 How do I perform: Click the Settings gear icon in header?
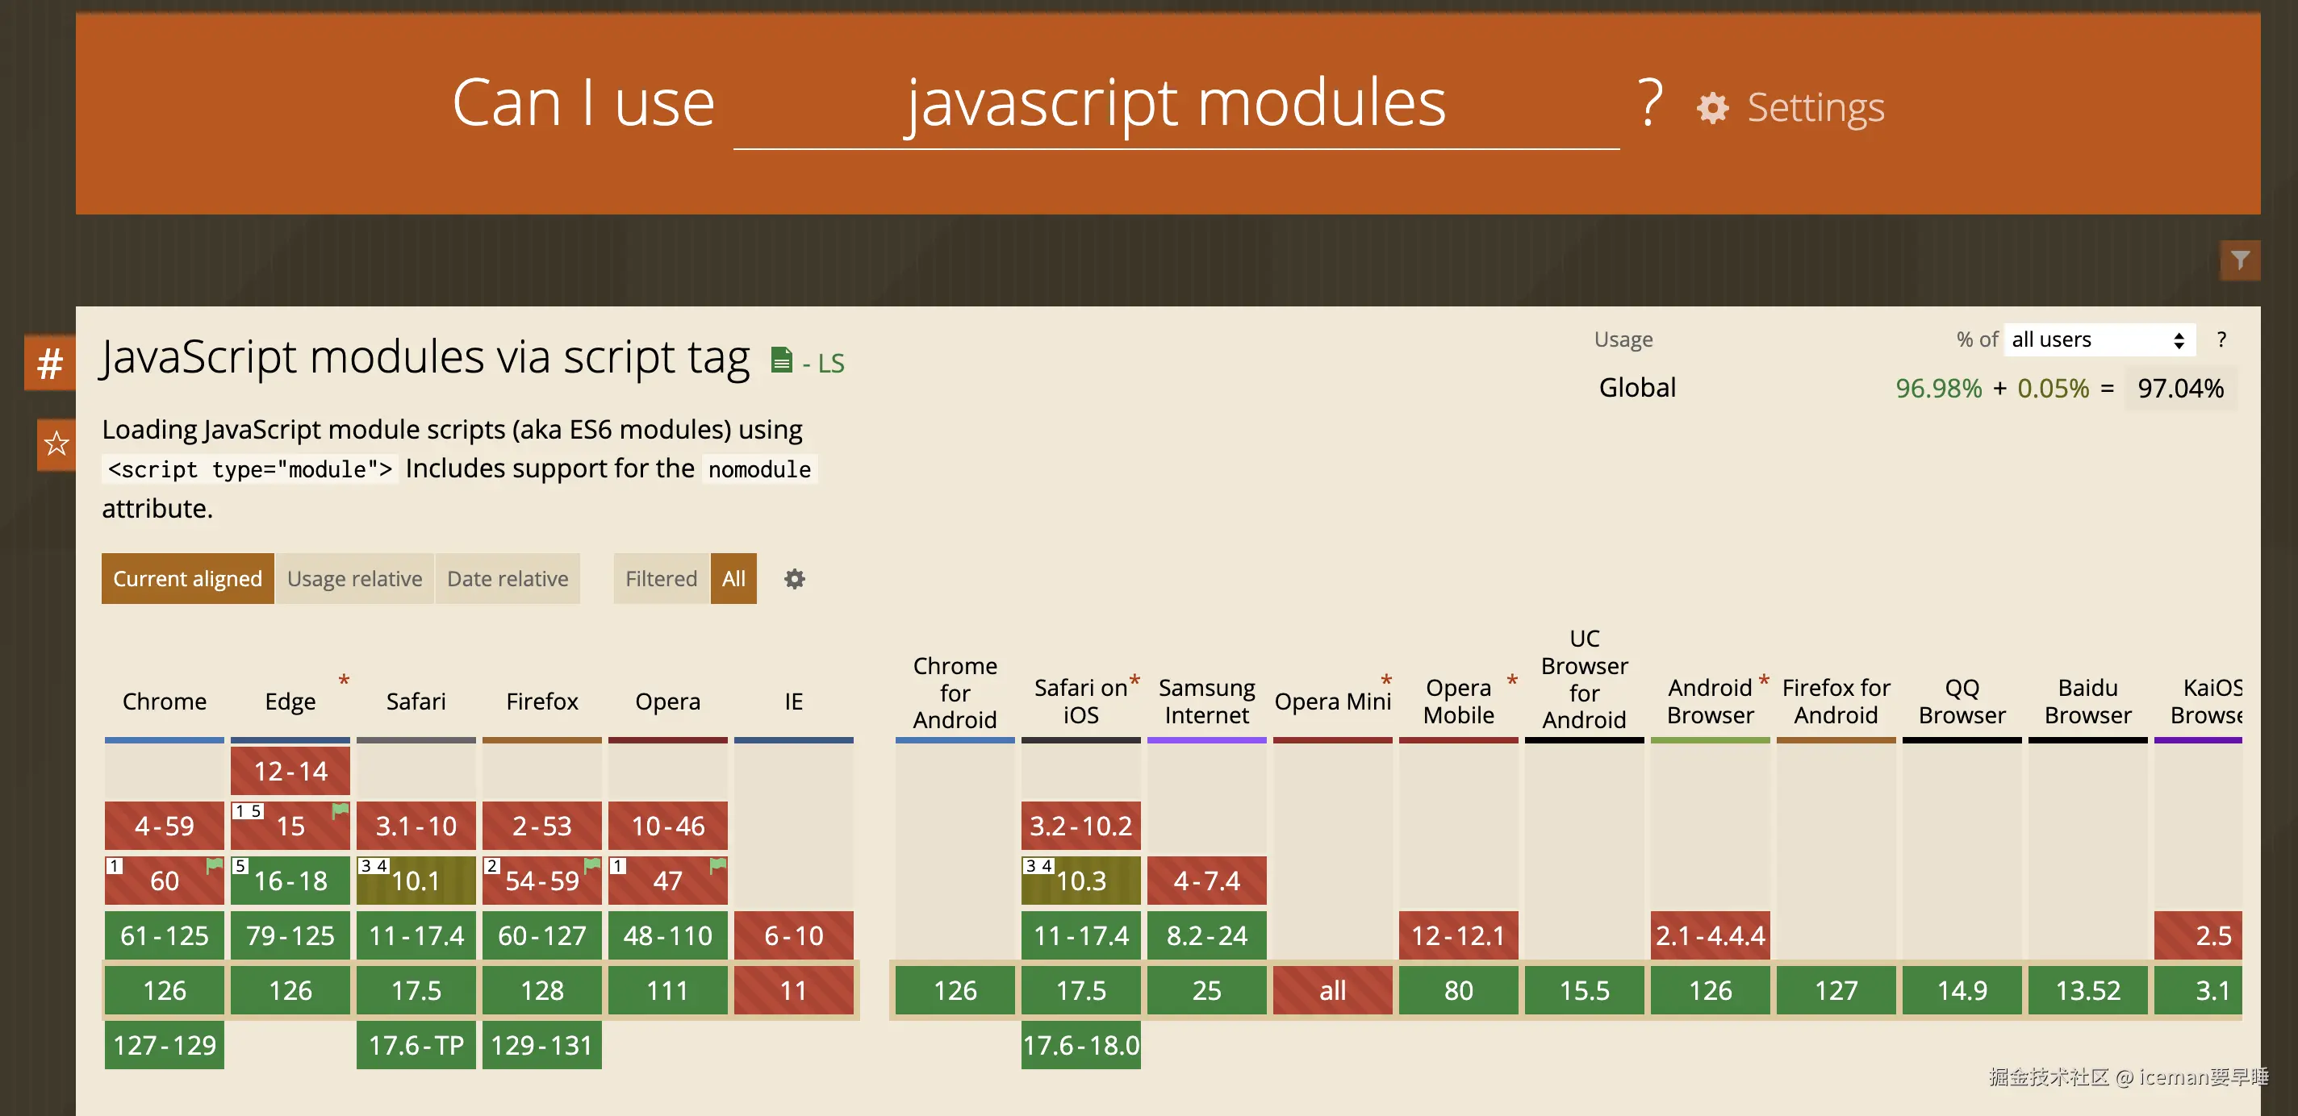click(x=1712, y=108)
